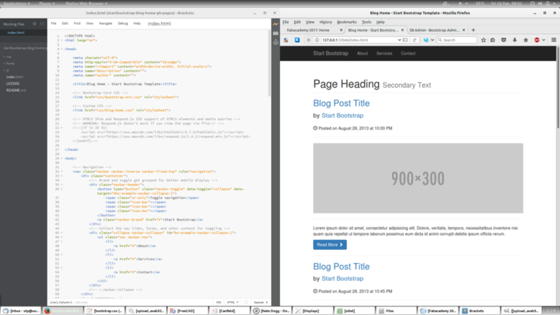Click site info icon in Firefox address bar
This screenshot has width=560, height=315.
pyautogui.click(x=317, y=40)
